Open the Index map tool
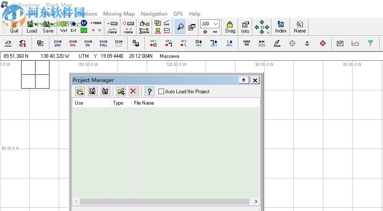383x211 pixels. pos(281,27)
